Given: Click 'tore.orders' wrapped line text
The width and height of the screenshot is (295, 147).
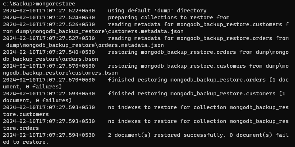Looking at the screenshot, I should click(21, 128).
